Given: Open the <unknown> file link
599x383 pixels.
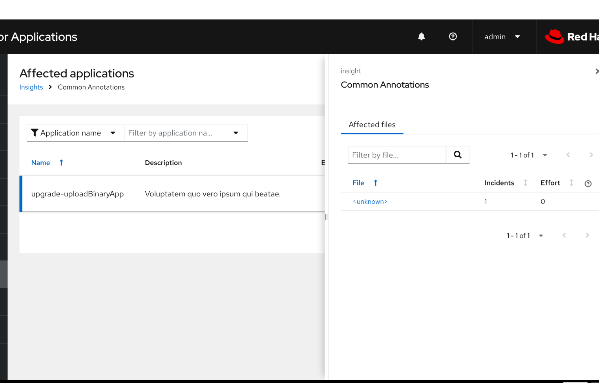Looking at the screenshot, I should point(370,202).
